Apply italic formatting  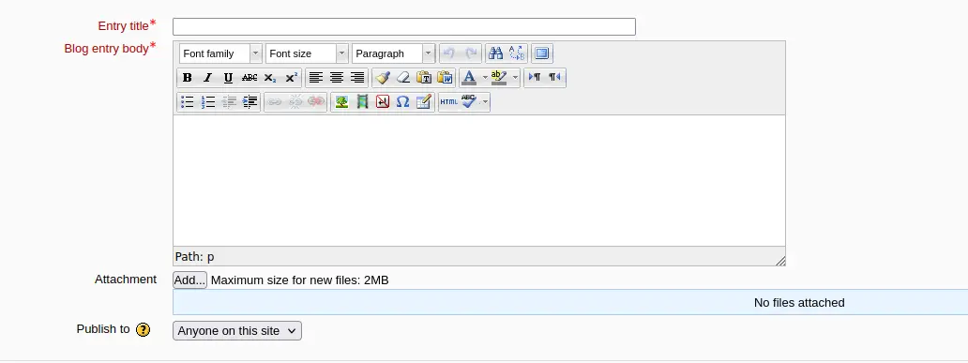pyautogui.click(x=208, y=78)
